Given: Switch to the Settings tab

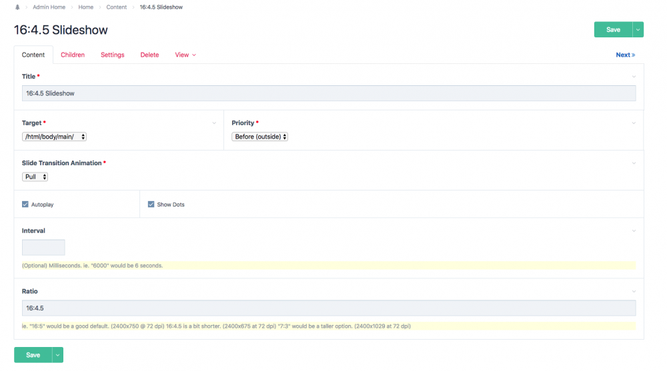Looking at the screenshot, I should tap(112, 55).
